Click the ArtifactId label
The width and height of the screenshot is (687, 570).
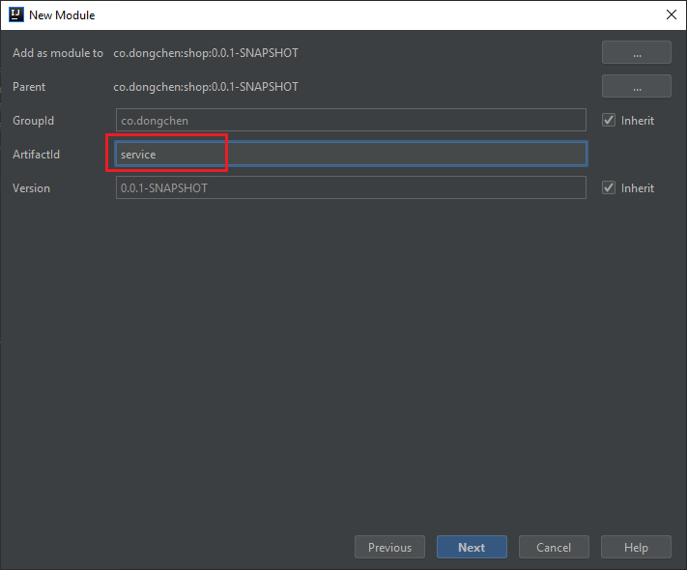tap(36, 155)
